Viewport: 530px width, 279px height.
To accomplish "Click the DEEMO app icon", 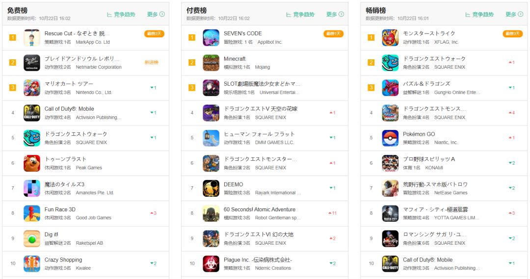I will coord(211,188).
